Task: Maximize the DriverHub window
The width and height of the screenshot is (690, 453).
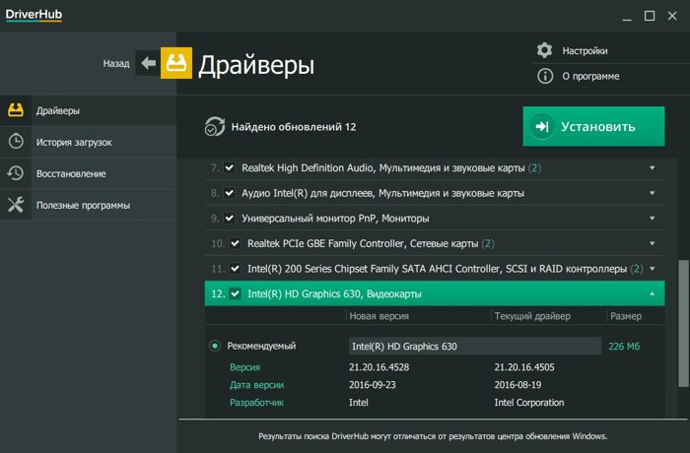Action: pyautogui.click(x=650, y=17)
